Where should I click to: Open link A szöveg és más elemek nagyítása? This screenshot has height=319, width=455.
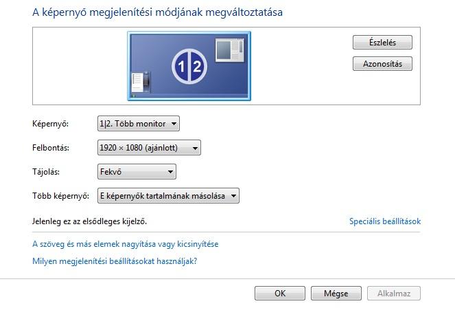pyautogui.click(x=126, y=244)
